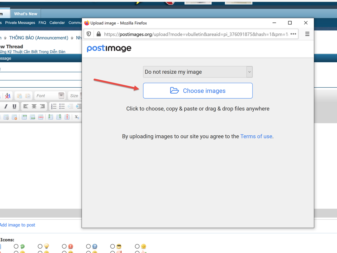Insert table row after icon
This screenshot has width=337, height=253.
click(32, 117)
